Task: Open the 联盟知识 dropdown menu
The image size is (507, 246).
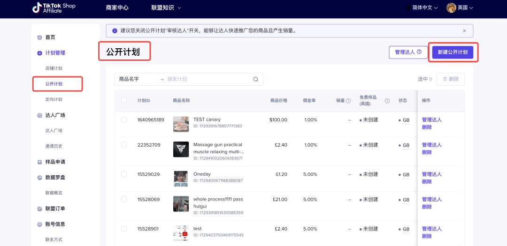Action: tap(166, 8)
